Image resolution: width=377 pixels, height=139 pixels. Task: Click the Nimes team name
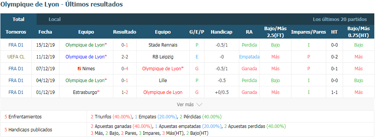click(89, 68)
